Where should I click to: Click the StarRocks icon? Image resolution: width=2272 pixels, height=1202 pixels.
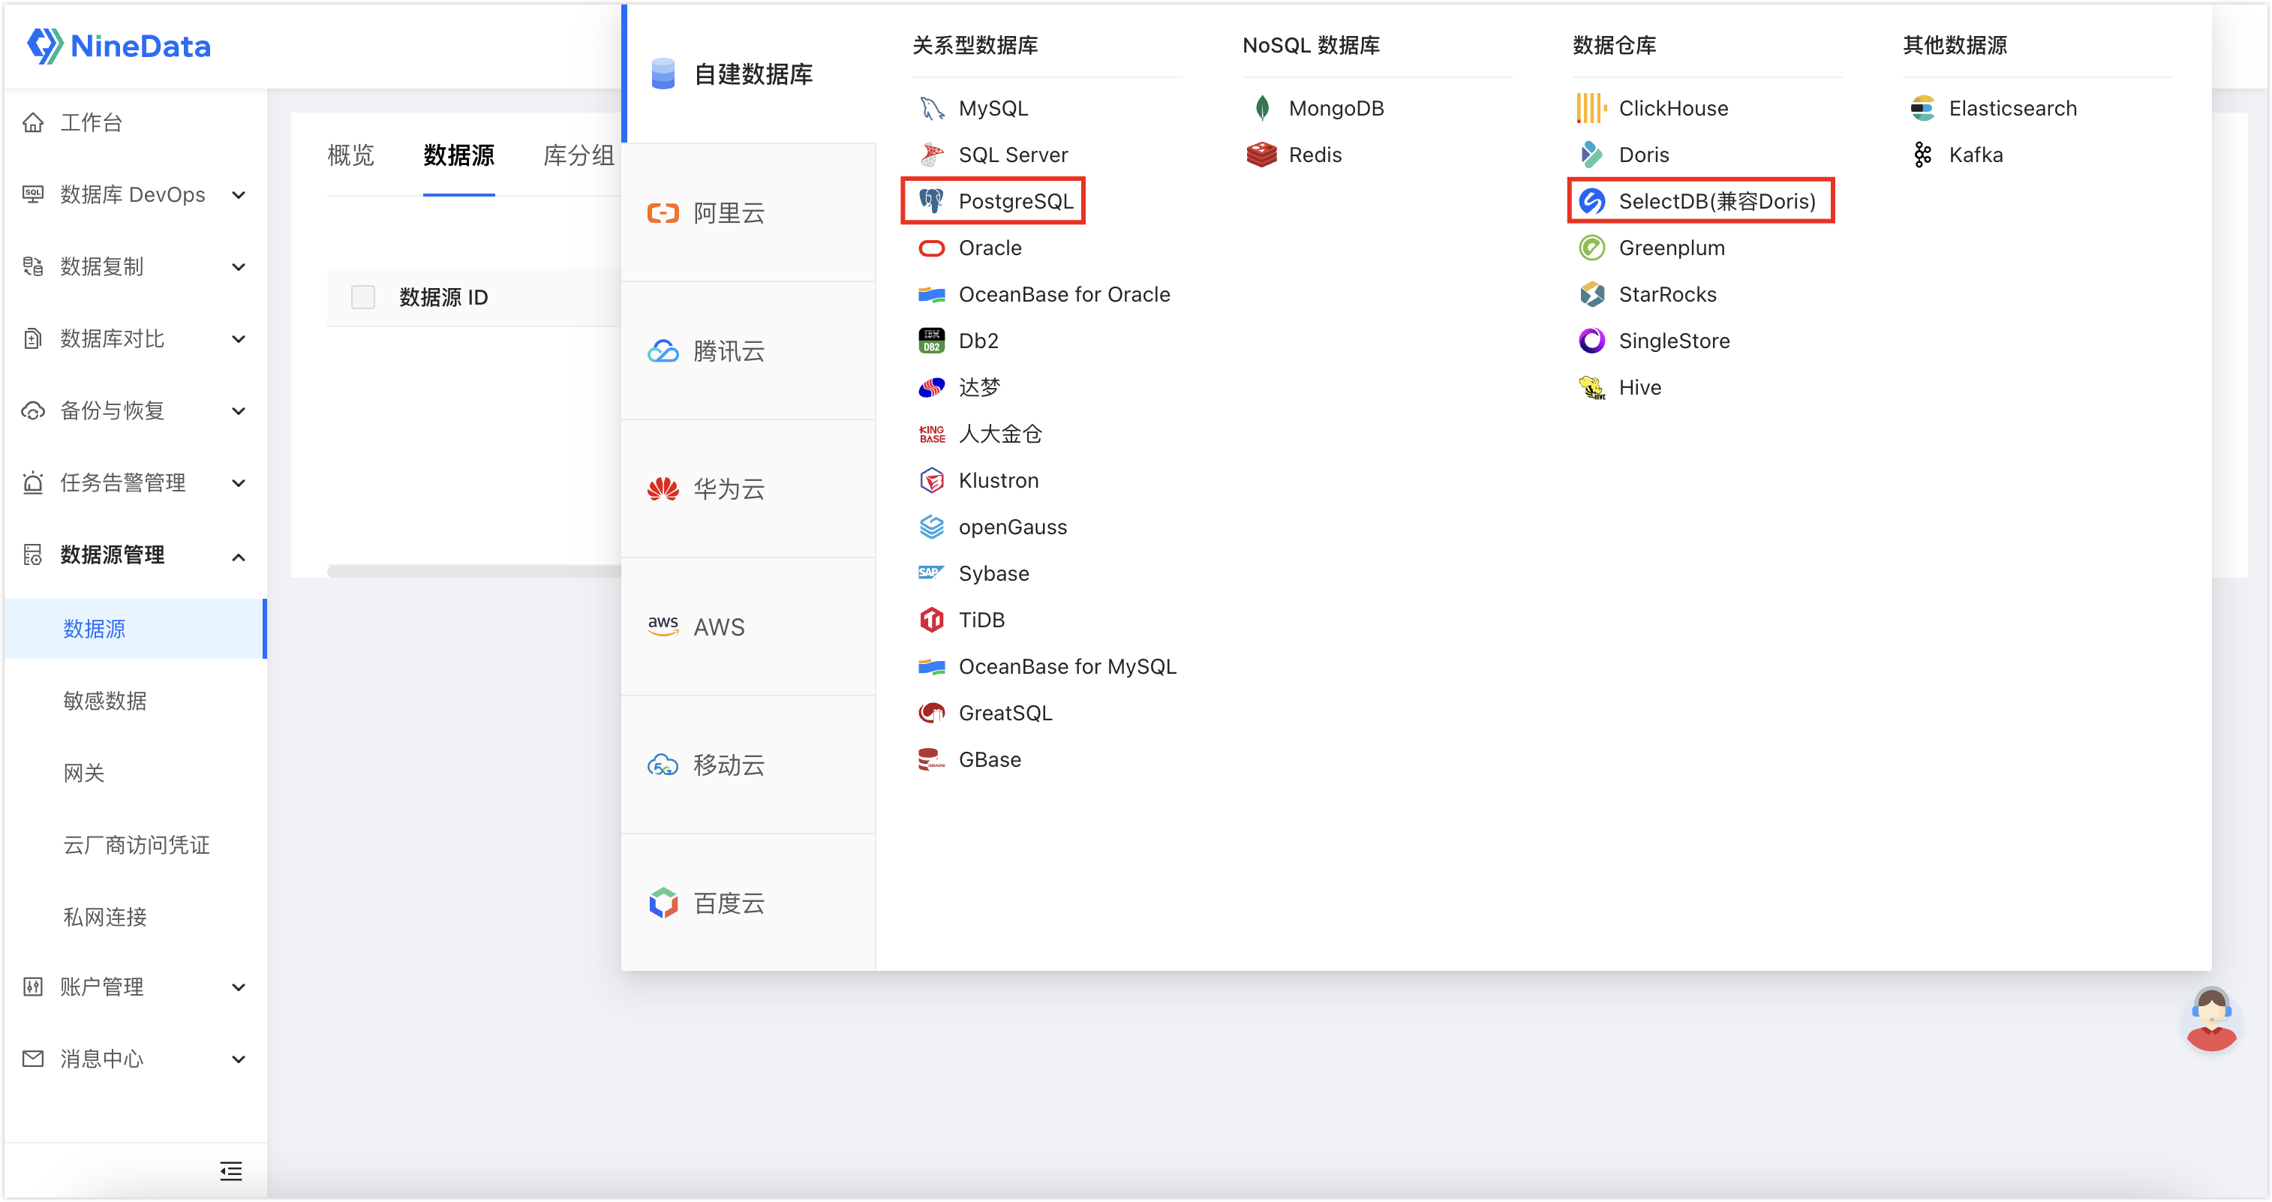1591,295
